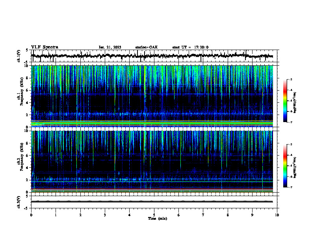Click the lower spectrogram color bar

(285, 166)
